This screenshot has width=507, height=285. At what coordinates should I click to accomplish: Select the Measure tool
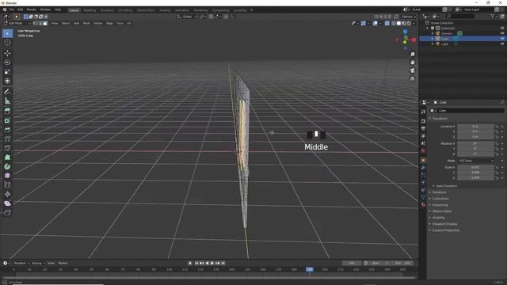7,101
